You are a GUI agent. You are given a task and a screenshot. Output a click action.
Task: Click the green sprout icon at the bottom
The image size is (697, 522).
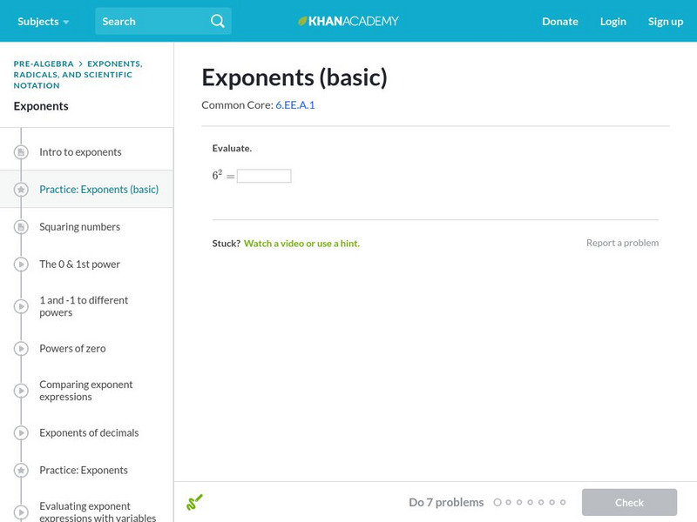coord(195,501)
